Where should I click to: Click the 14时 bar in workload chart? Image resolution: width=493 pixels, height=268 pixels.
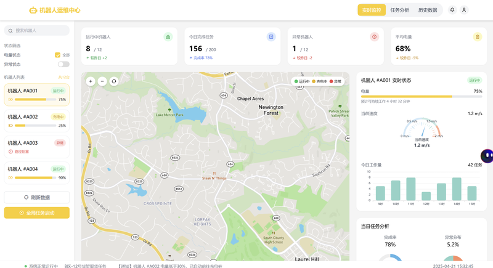457,189
